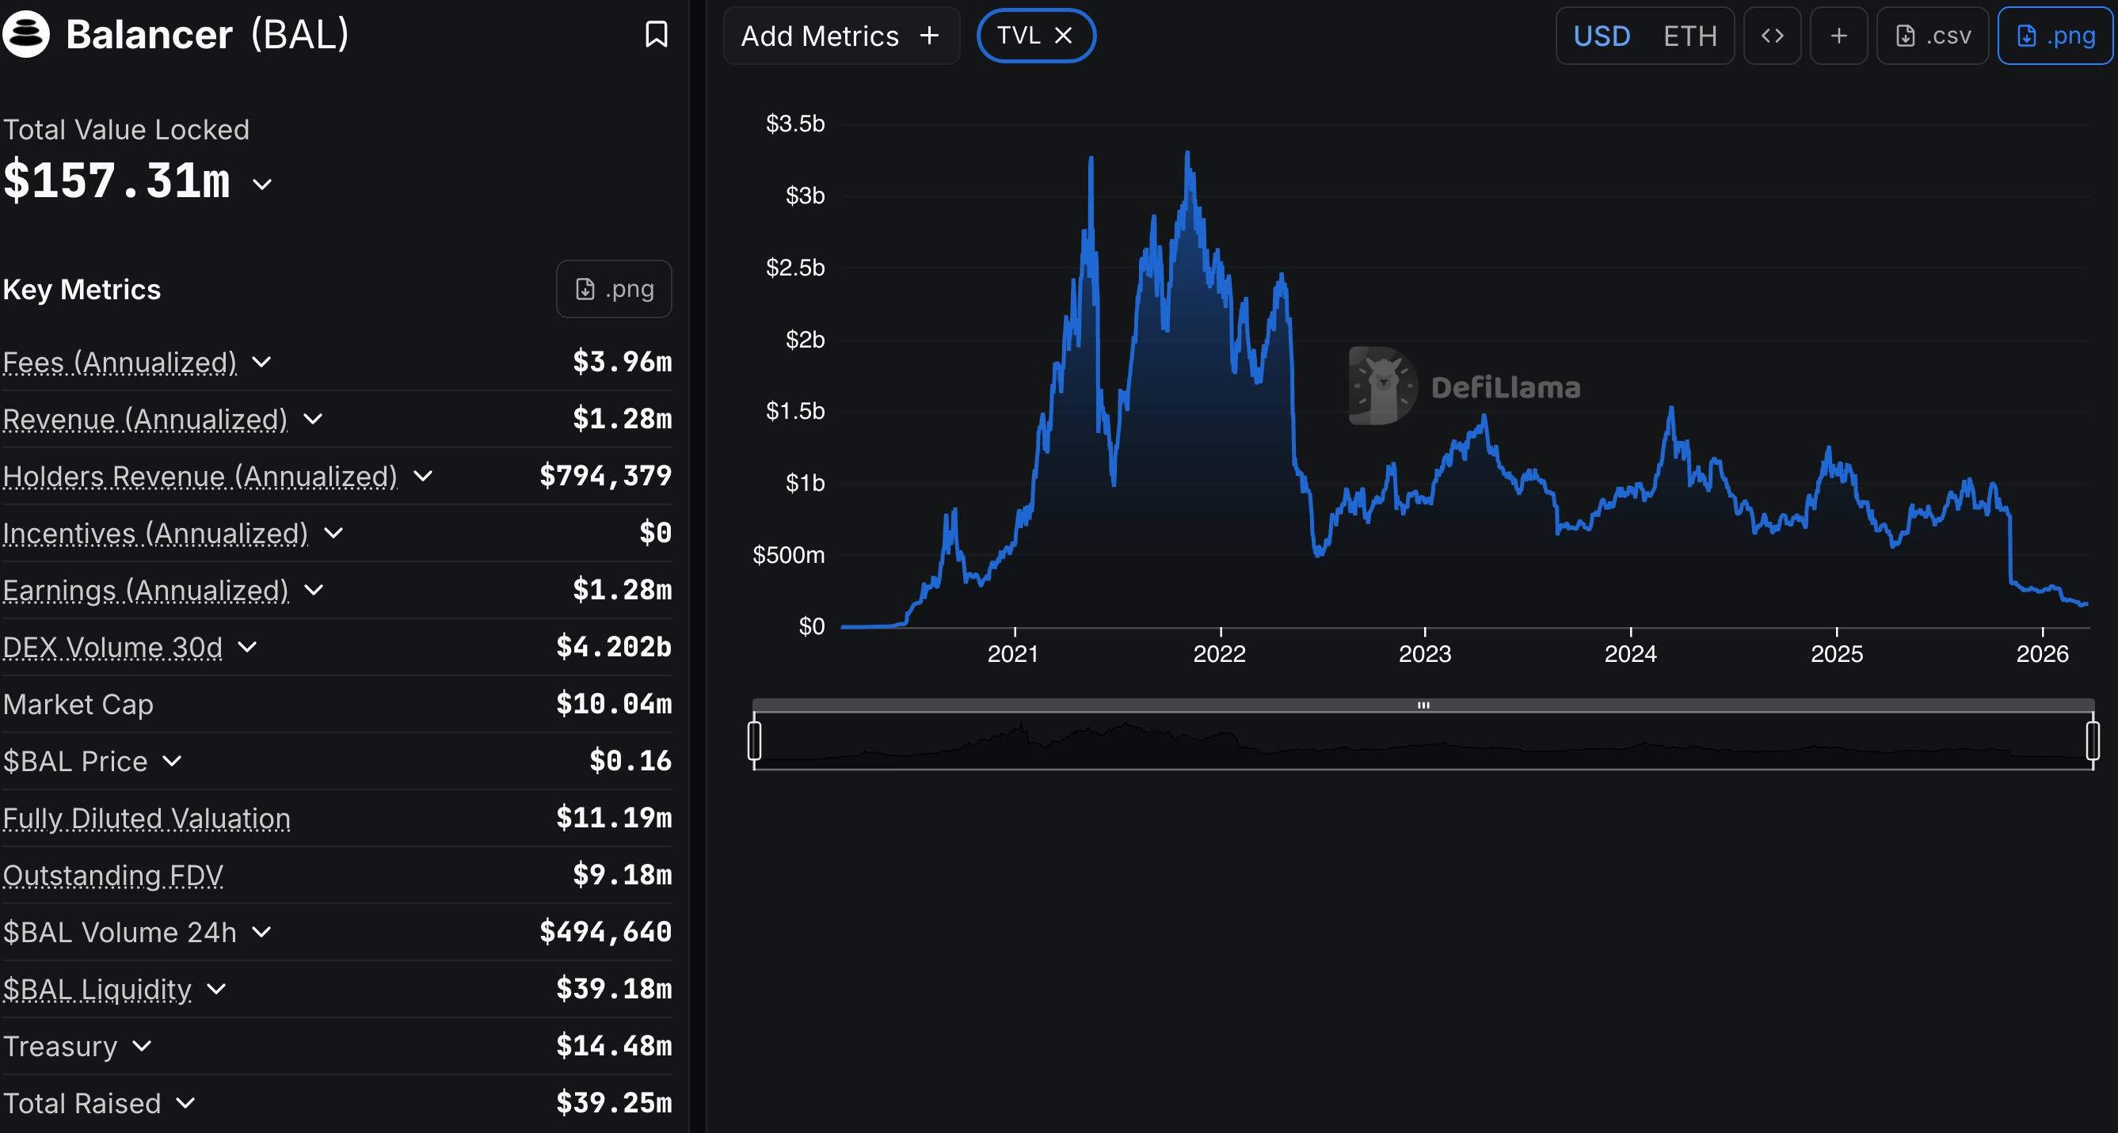The image size is (2118, 1133).
Task: Click the plus icon beside embed button
Action: click(x=1838, y=36)
